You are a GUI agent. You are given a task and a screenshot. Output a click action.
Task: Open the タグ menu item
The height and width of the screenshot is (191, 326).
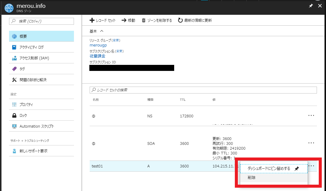(x=41, y=69)
